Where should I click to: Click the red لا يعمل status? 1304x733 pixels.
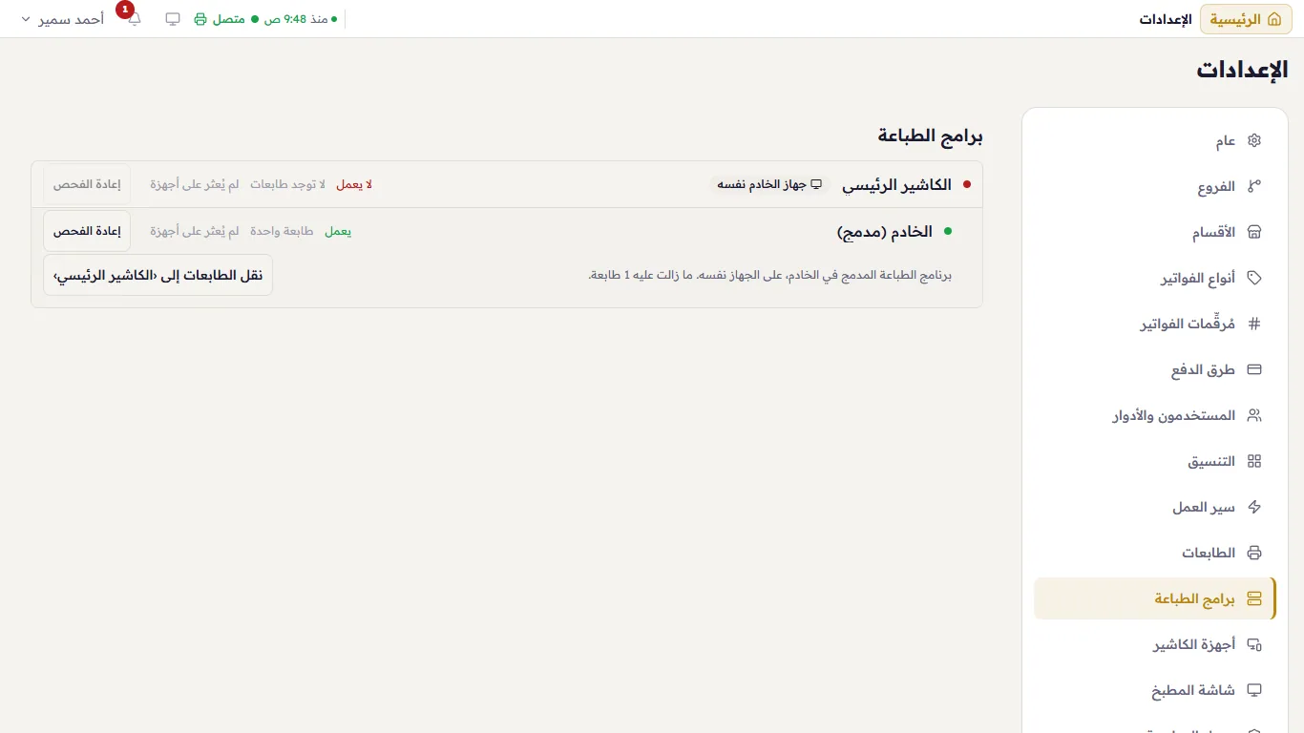[354, 184]
